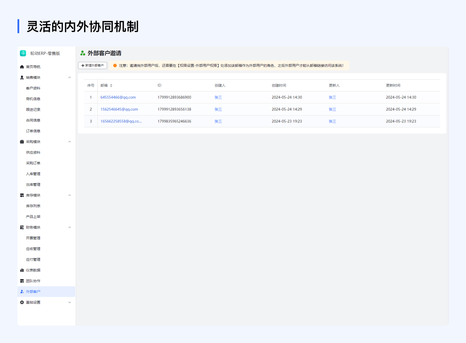This screenshot has height=343, width=466.
Task: Click the person icon beside 销售模块
Action: pyautogui.click(x=22, y=78)
